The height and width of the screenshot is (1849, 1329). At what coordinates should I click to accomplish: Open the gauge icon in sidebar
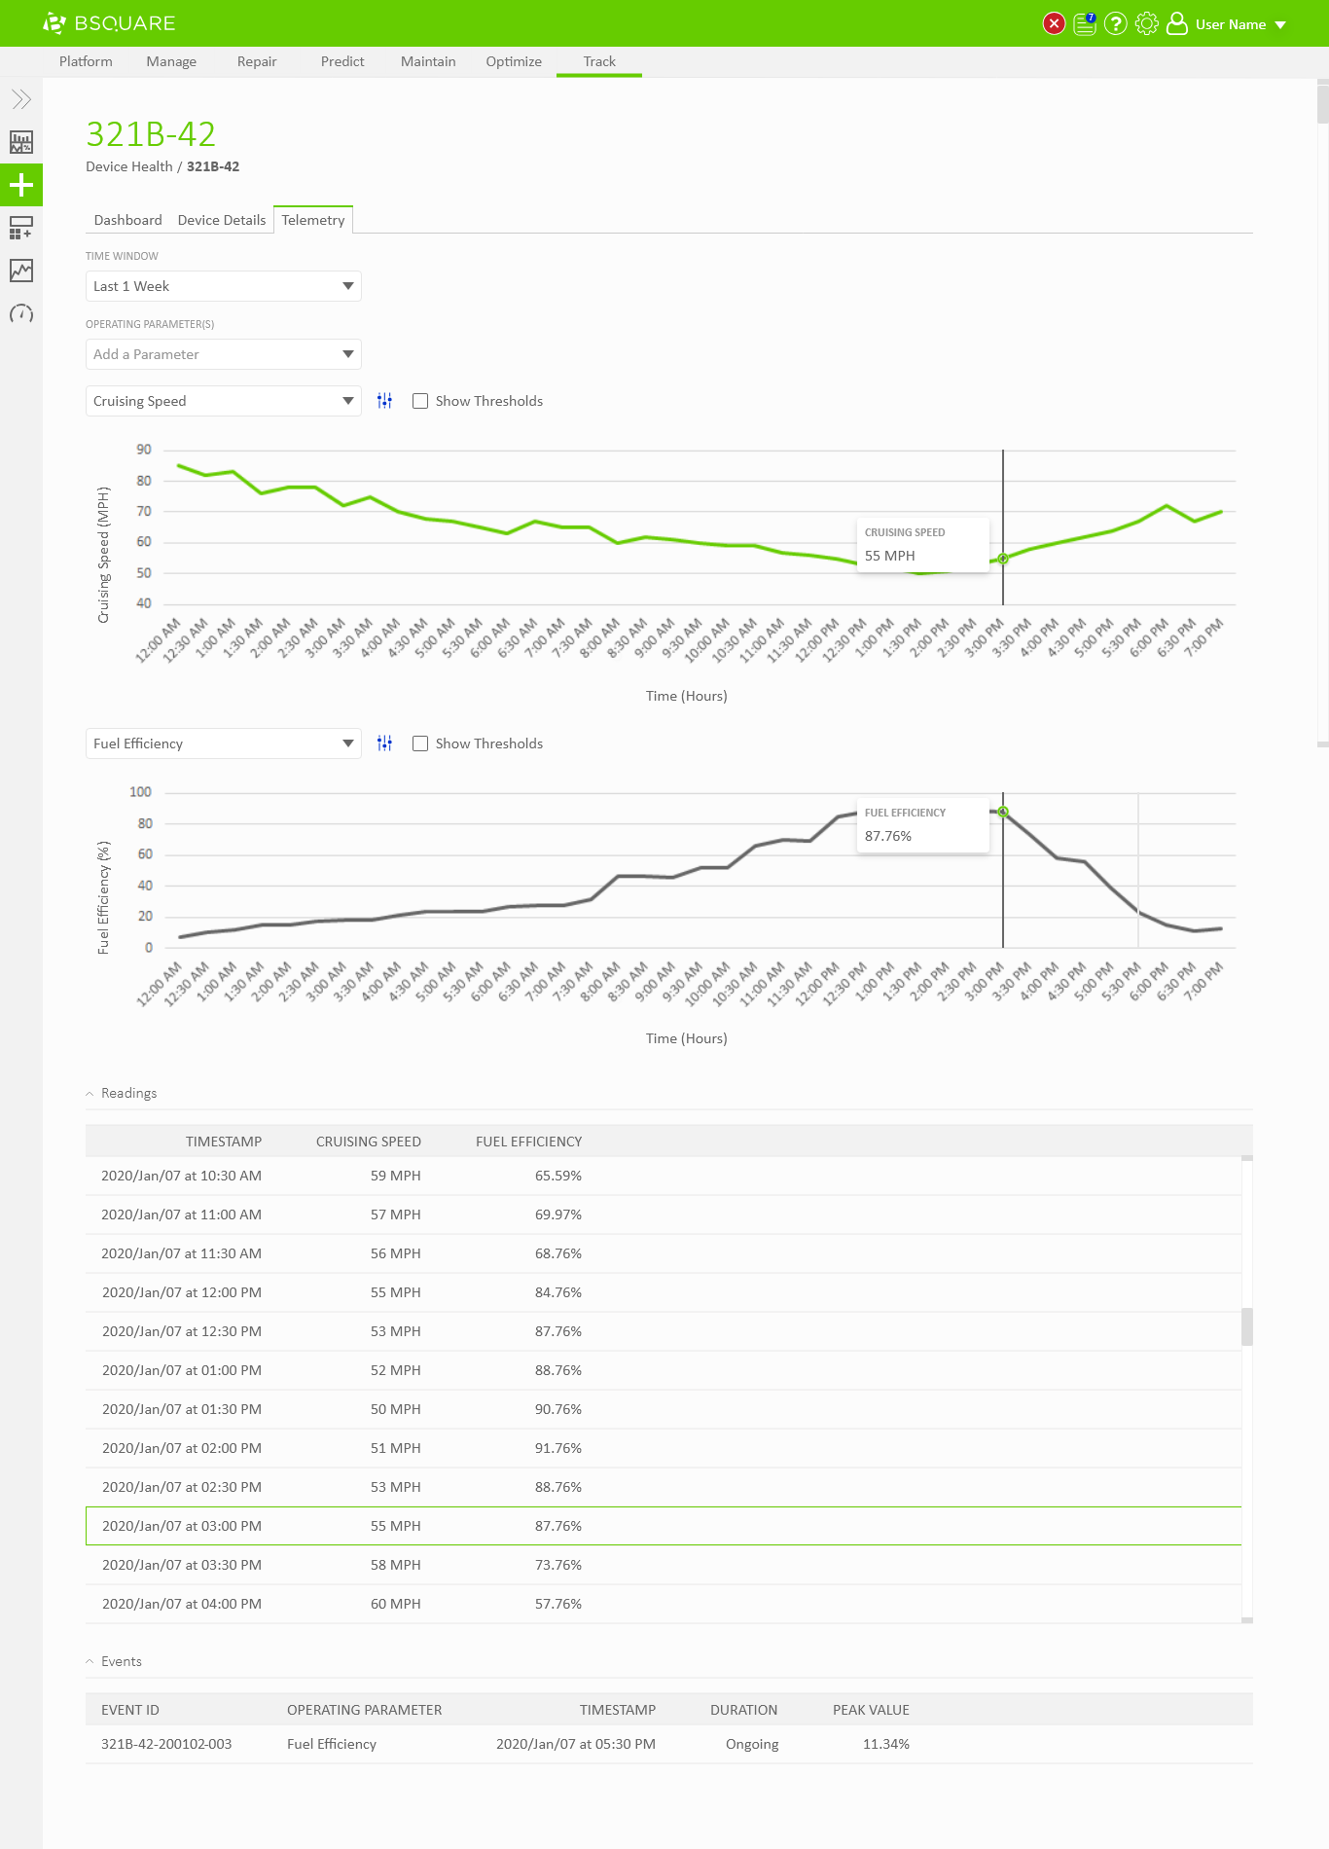tap(21, 313)
